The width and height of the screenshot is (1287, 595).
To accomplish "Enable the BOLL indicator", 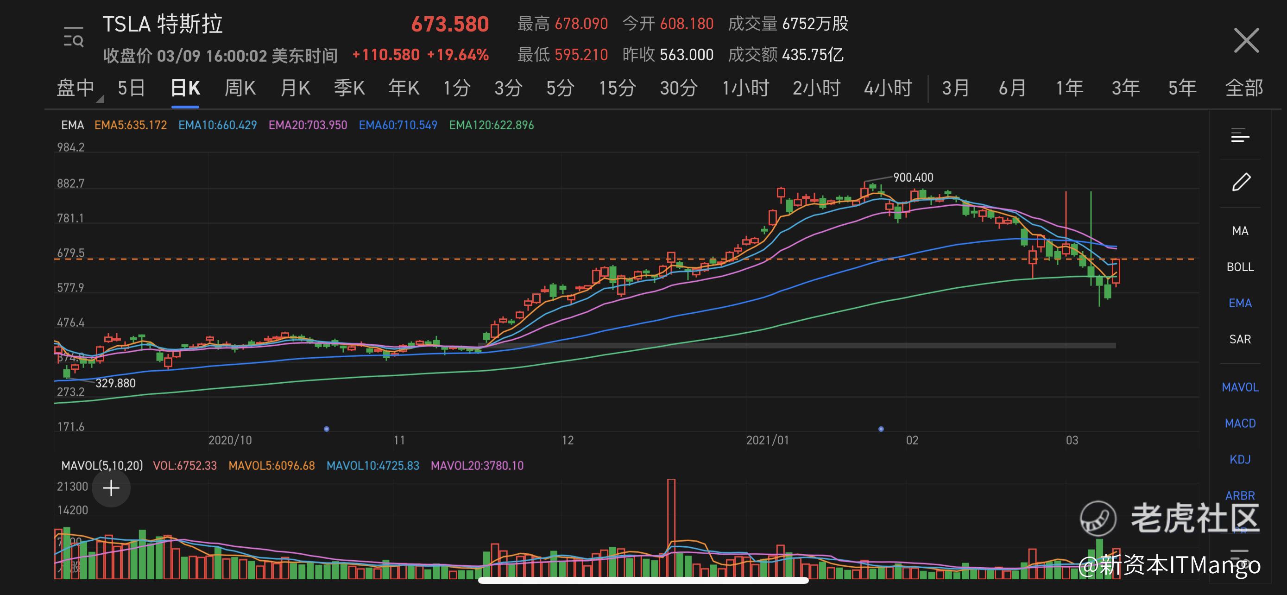I will click(1240, 267).
